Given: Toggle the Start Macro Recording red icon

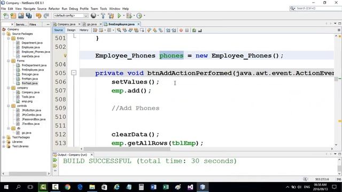Looking at the screenshot, I should [181, 30].
